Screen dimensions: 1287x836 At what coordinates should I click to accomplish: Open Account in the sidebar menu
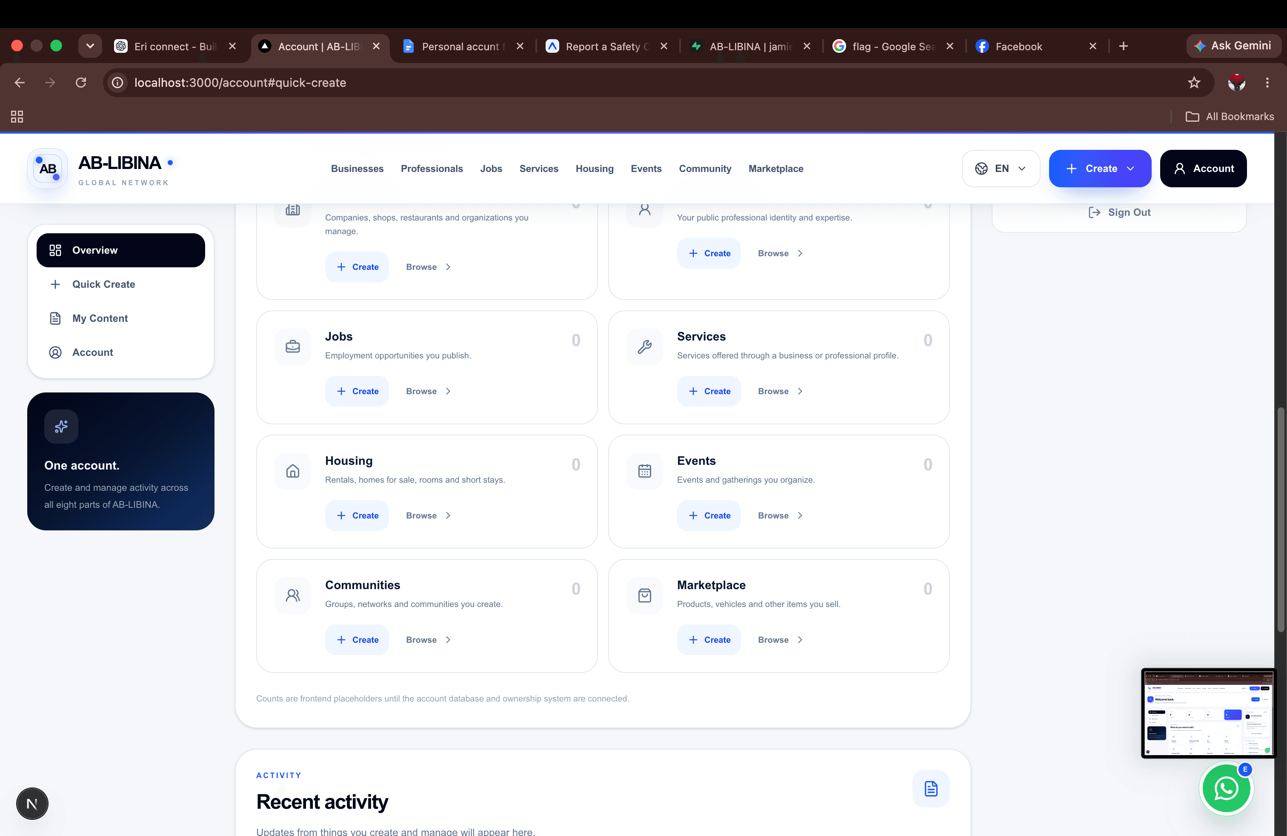[120, 352]
